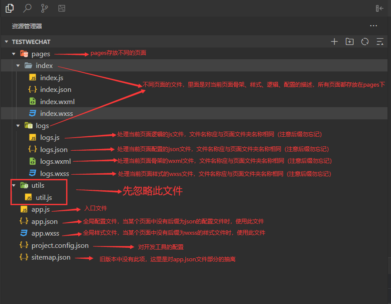Open the index.wxss file
This screenshot has height=304, width=391.
pyautogui.click(x=57, y=113)
